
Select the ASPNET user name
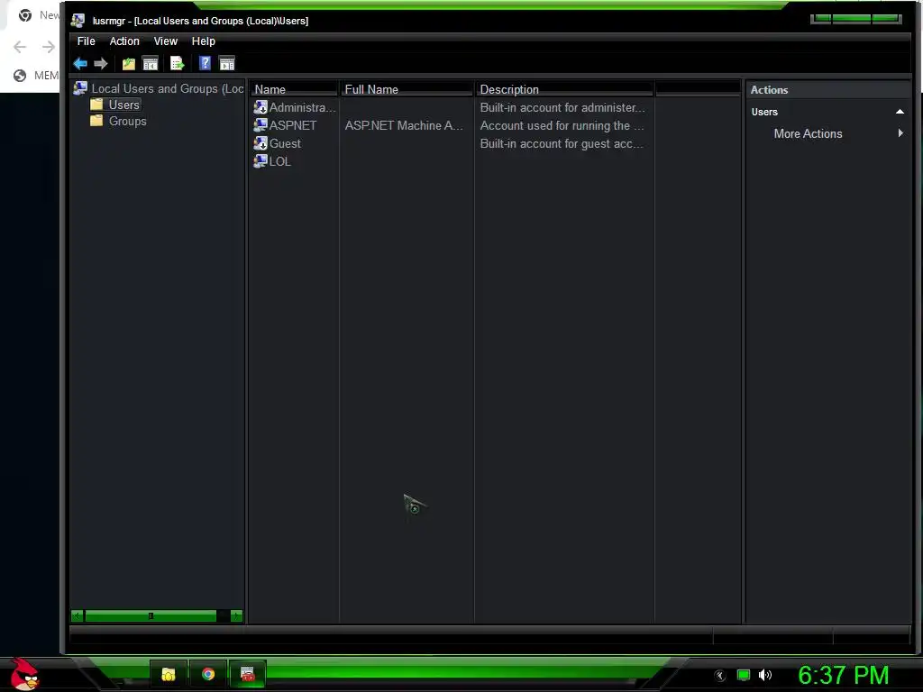pyautogui.click(x=293, y=125)
